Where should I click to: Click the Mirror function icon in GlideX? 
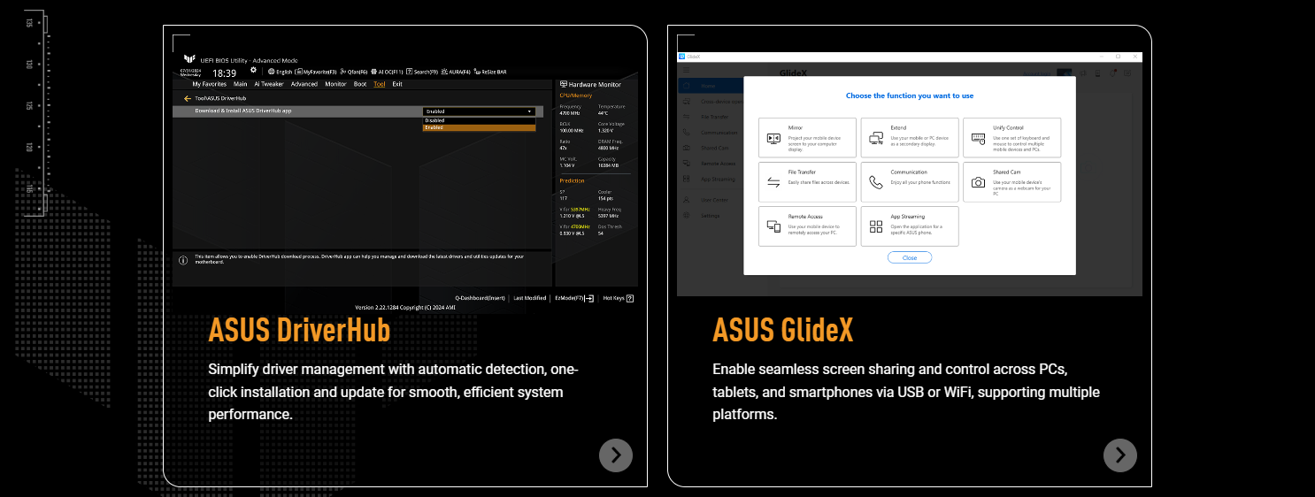[x=773, y=138]
